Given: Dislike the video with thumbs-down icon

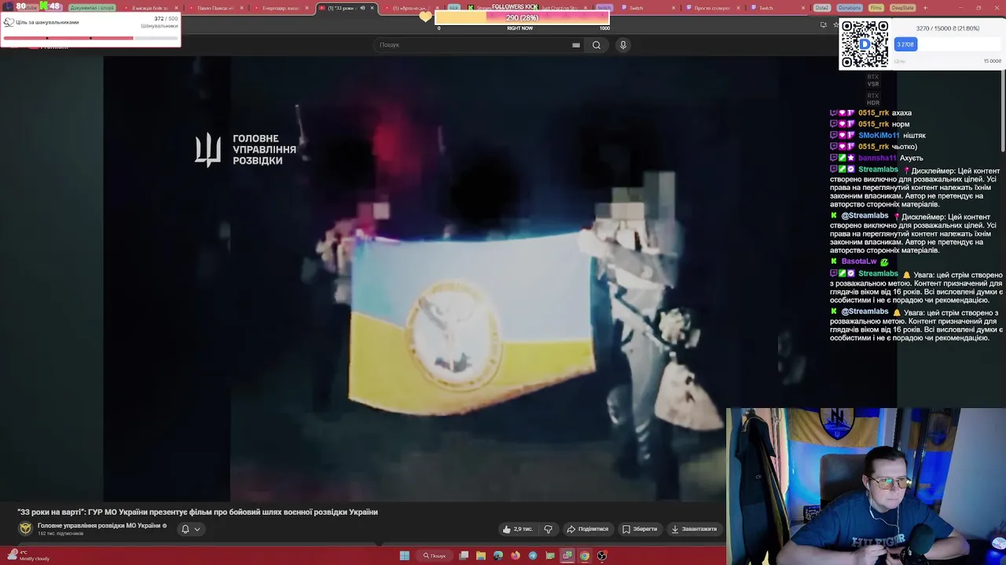Looking at the screenshot, I should (549, 529).
